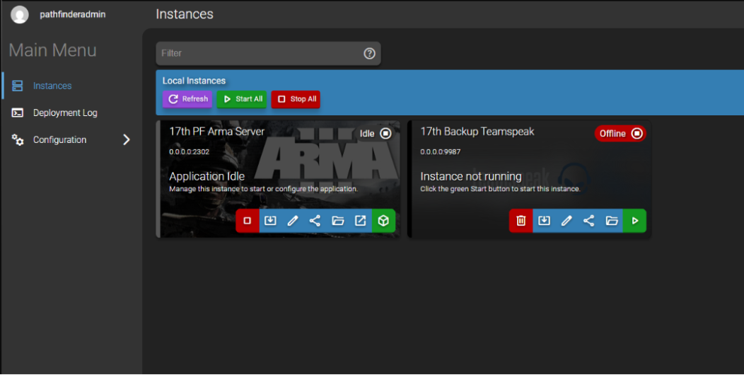The height and width of the screenshot is (375, 744).
Task: Click the Stop All button
Action: (x=296, y=99)
